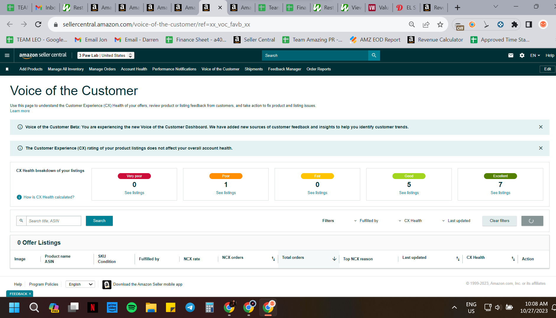Open Shipments menu item
Viewport: 556px width, 318px height.
point(254,69)
